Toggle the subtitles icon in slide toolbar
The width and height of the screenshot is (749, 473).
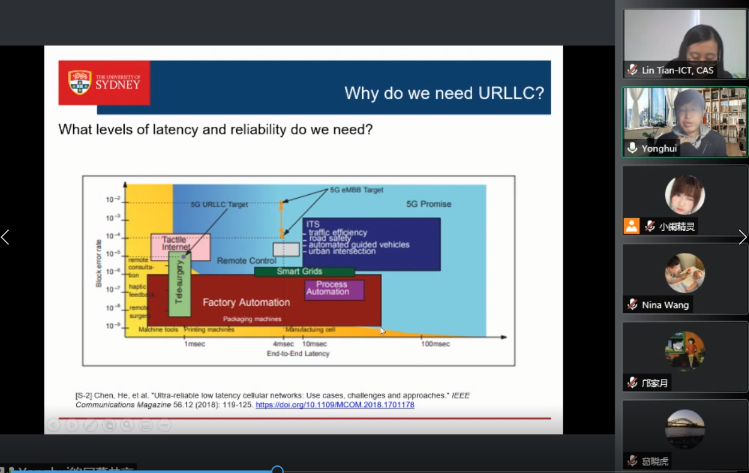click(x=146, y=426)
